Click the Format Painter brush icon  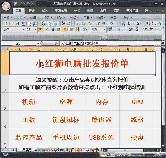tap(98, 23)
